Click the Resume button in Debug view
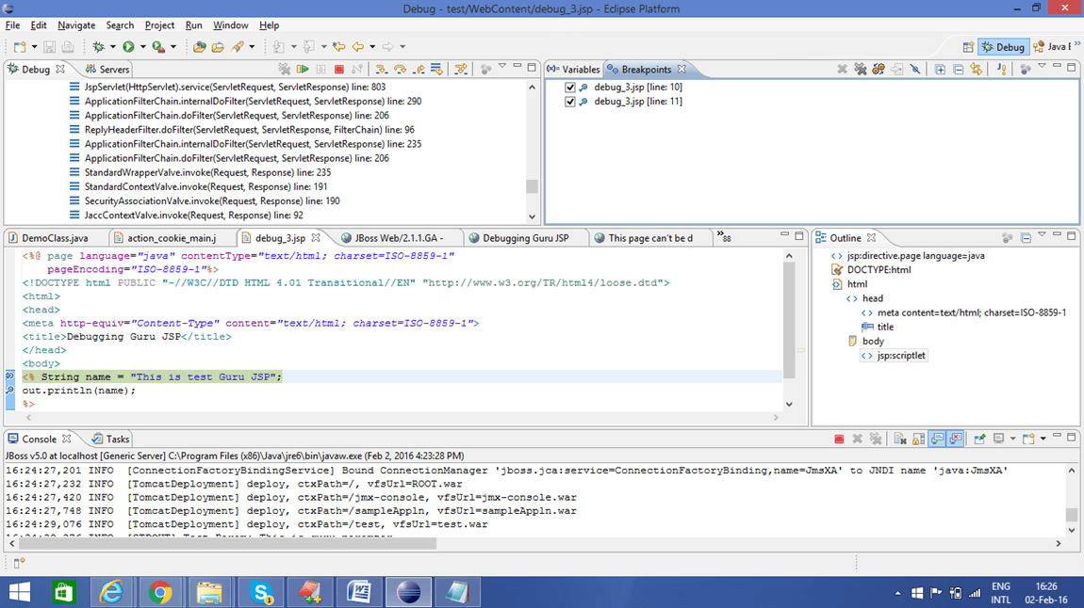This screenshot has width=1084, height=608. tap(303, 70)
